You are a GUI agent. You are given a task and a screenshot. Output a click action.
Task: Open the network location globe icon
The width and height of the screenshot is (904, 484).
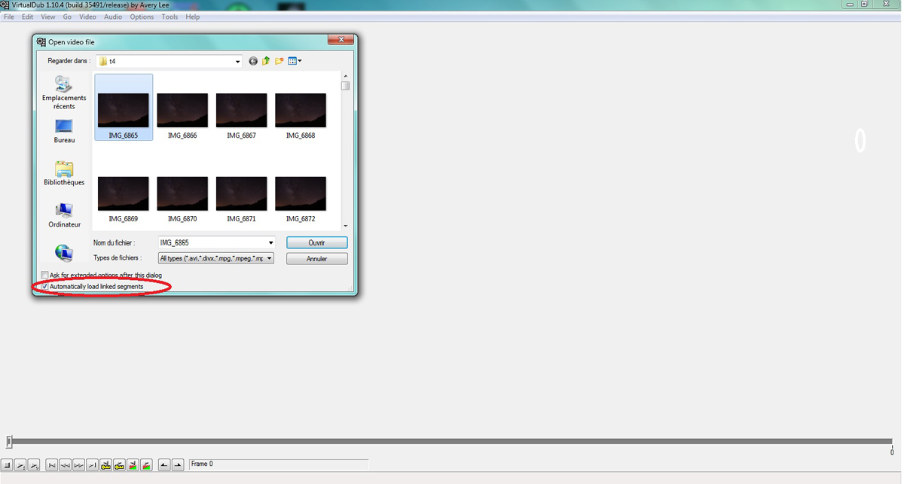click(64, 253)
